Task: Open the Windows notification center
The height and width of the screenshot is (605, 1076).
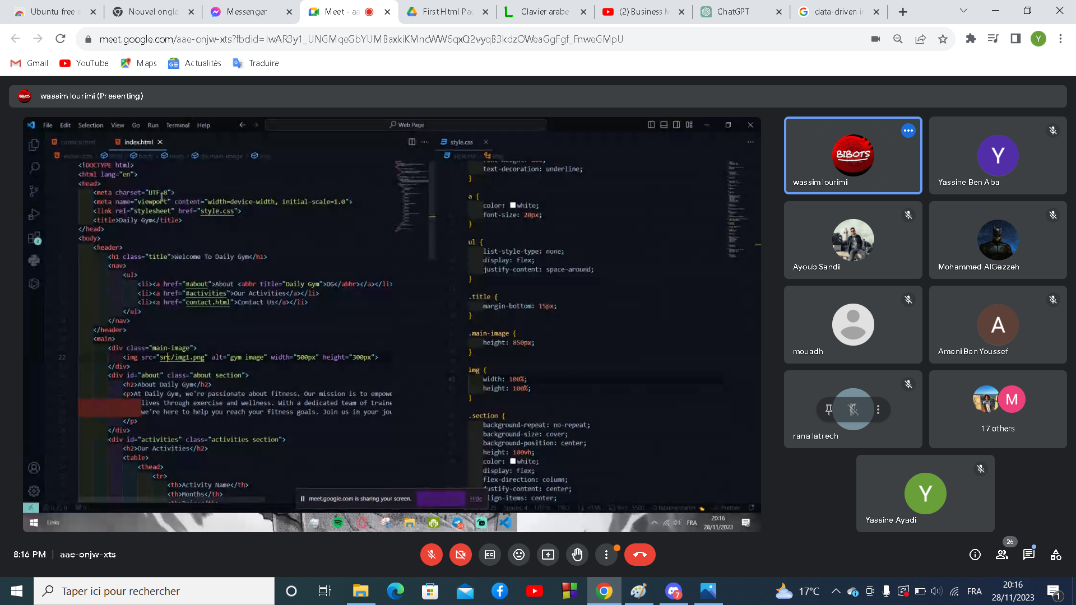Action: (1054, 592)
